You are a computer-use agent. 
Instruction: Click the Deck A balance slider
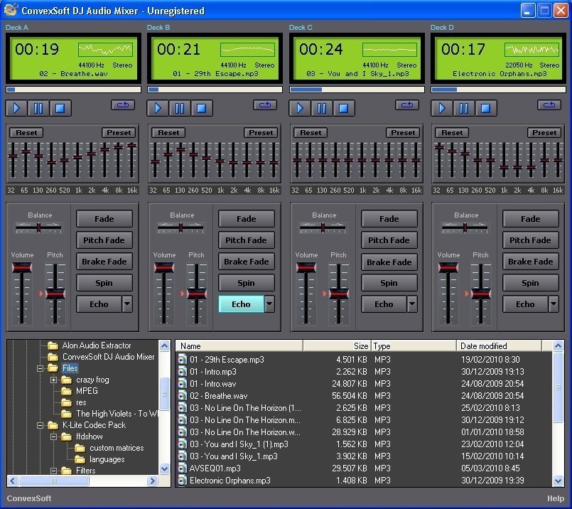click(x=39, y=227)
